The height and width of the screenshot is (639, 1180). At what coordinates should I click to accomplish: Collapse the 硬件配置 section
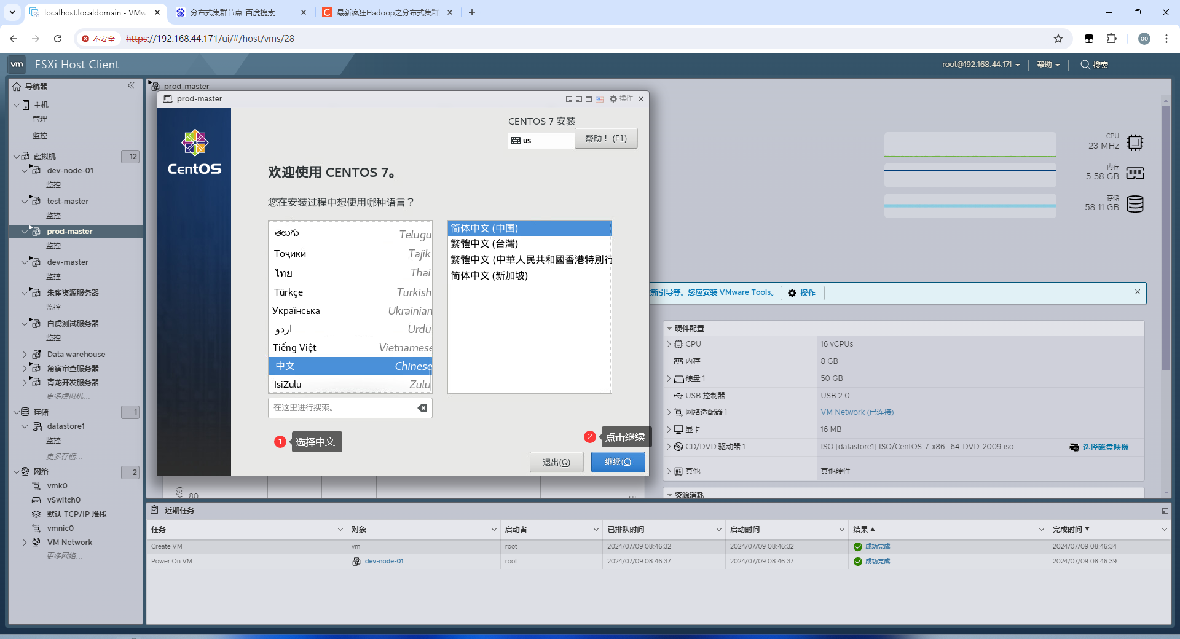[669, 329]
